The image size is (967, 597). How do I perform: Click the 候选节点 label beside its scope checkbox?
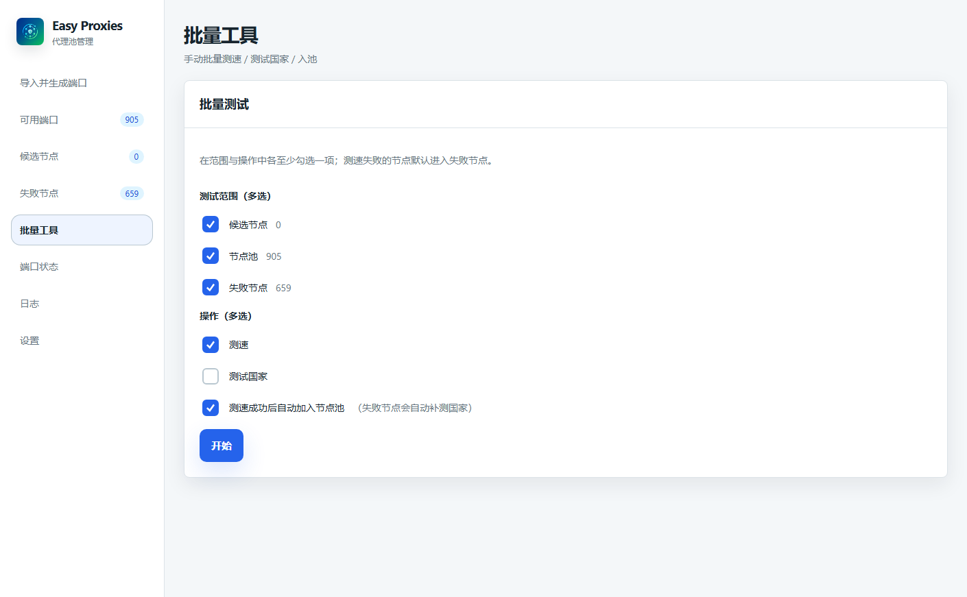pos(248,225)
